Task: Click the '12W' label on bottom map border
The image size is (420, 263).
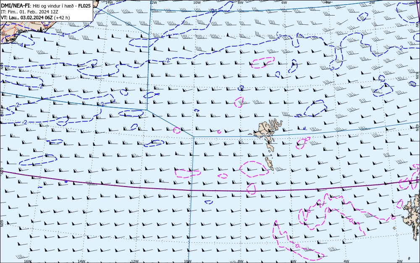Action: point(134,261)
